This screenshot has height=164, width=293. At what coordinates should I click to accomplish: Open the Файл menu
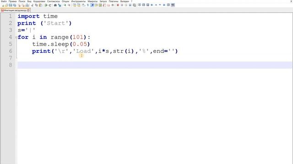(x=4, y=1)
